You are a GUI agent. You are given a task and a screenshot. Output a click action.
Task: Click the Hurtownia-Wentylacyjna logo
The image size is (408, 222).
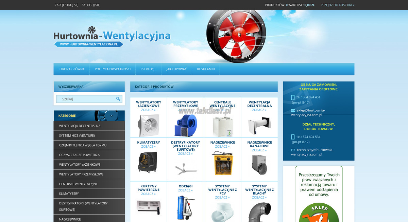click(112, 37)
